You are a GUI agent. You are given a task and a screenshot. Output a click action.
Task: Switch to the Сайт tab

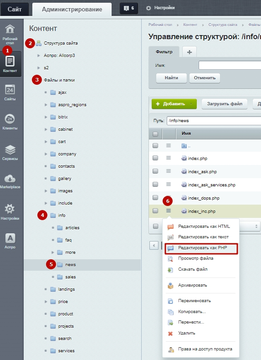click(15, 9)
